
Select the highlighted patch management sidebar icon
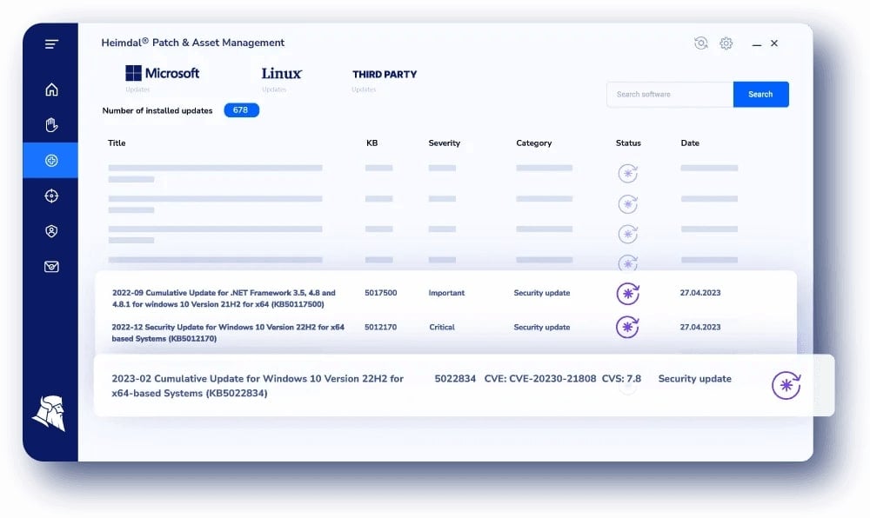50,160
